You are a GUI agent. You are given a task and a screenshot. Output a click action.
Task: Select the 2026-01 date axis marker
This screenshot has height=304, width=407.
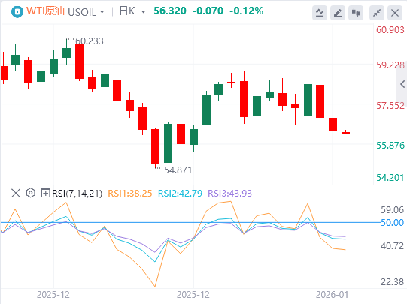pos(332,295)
